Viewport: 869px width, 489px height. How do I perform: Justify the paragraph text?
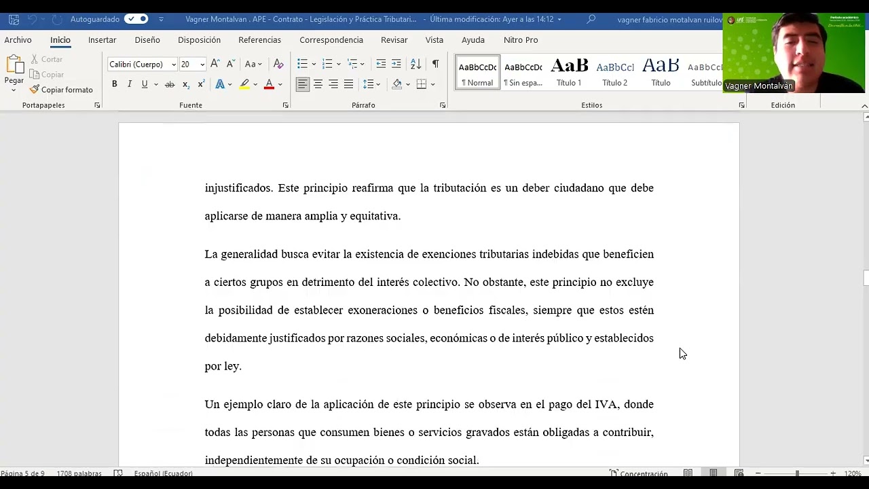pyautogui.click(x=348, y=84)
